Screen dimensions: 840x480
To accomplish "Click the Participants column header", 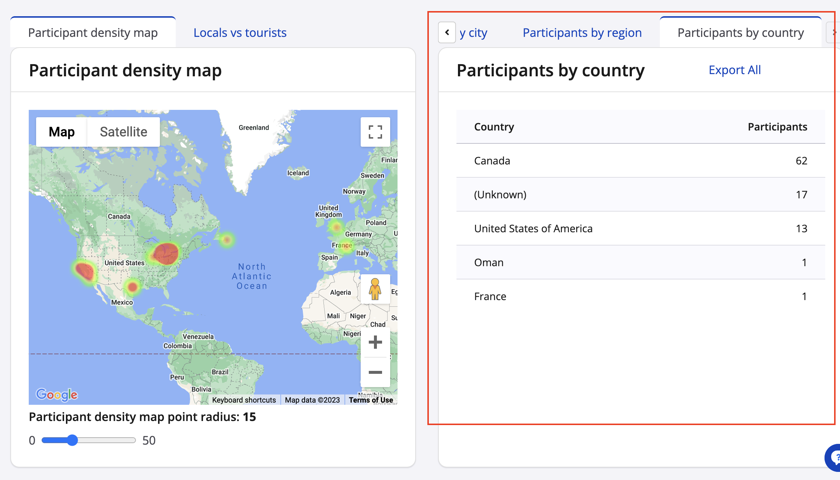I will 777,127.
